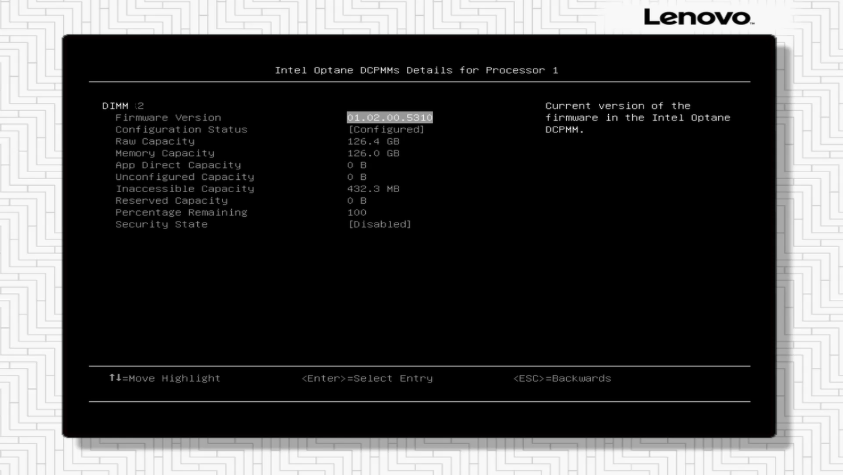Select the Reserved Capacity 0 B value
The image size is (843, 475).
pos(357,200)
